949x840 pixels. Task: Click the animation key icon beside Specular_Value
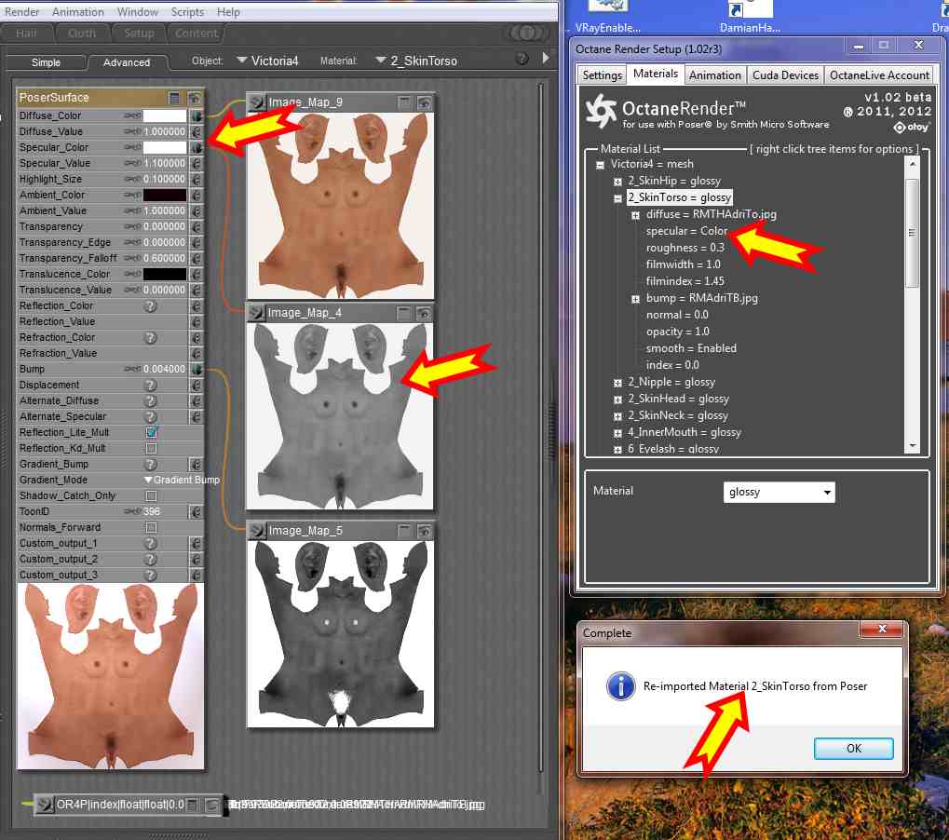(132, 163)
